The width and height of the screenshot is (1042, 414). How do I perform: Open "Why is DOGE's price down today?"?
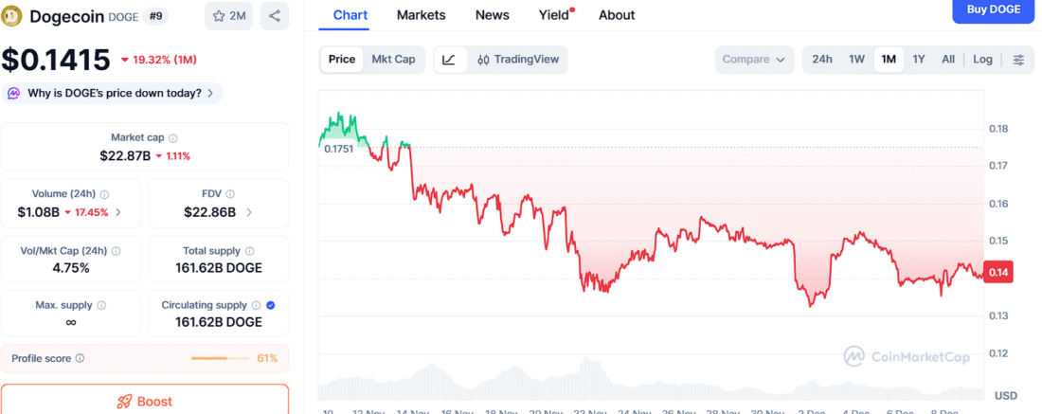click(114, 93)
